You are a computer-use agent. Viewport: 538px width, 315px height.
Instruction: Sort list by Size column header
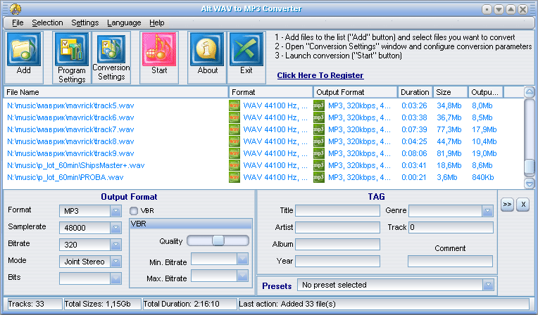[451, 92]
